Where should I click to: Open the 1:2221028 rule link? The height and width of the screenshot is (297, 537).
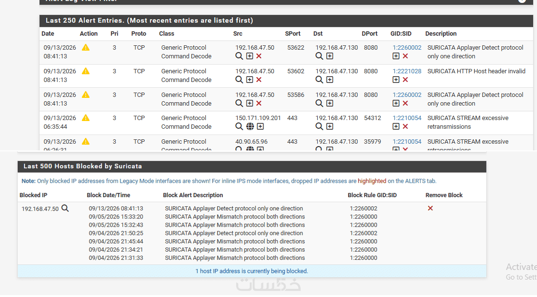pyautogui.click(x=407, y=71)
